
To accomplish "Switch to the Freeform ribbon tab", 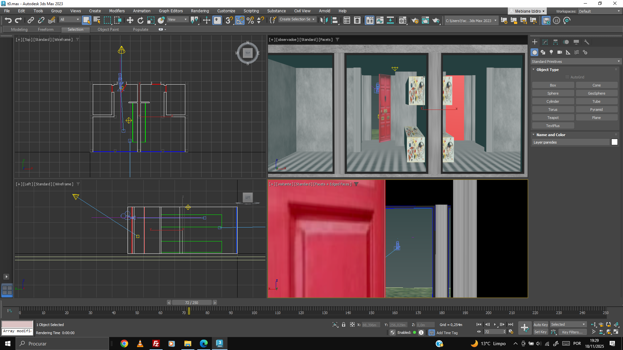I will (x=45, y=29).
